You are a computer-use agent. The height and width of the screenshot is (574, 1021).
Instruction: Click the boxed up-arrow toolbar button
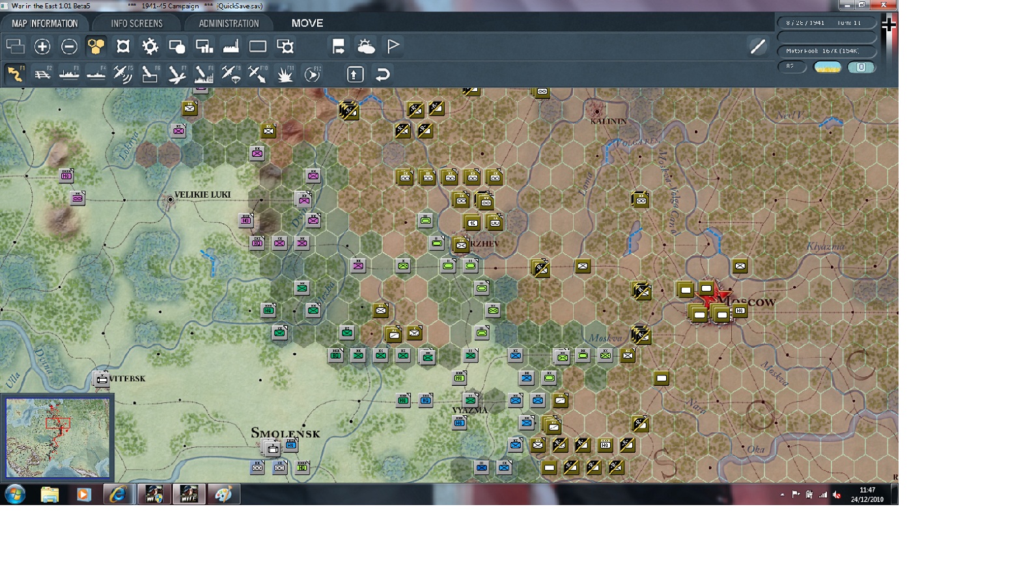click(x=355, y=74)
